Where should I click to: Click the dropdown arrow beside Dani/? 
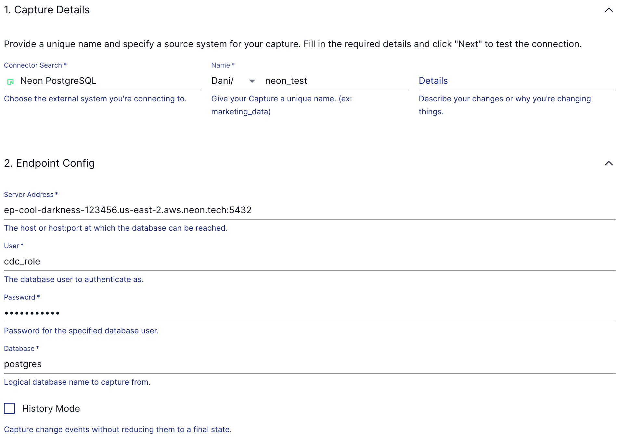(252, 81)
